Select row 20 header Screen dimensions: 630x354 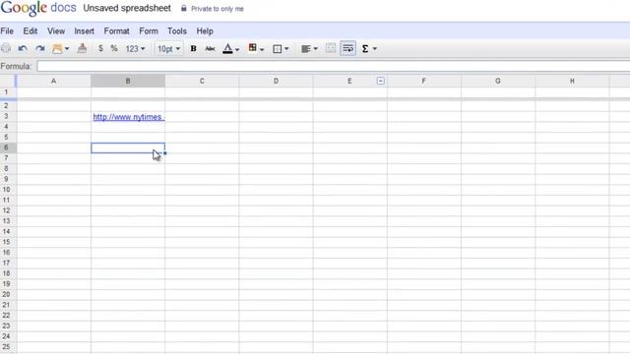pyautogui.click(x=7, y=294)
